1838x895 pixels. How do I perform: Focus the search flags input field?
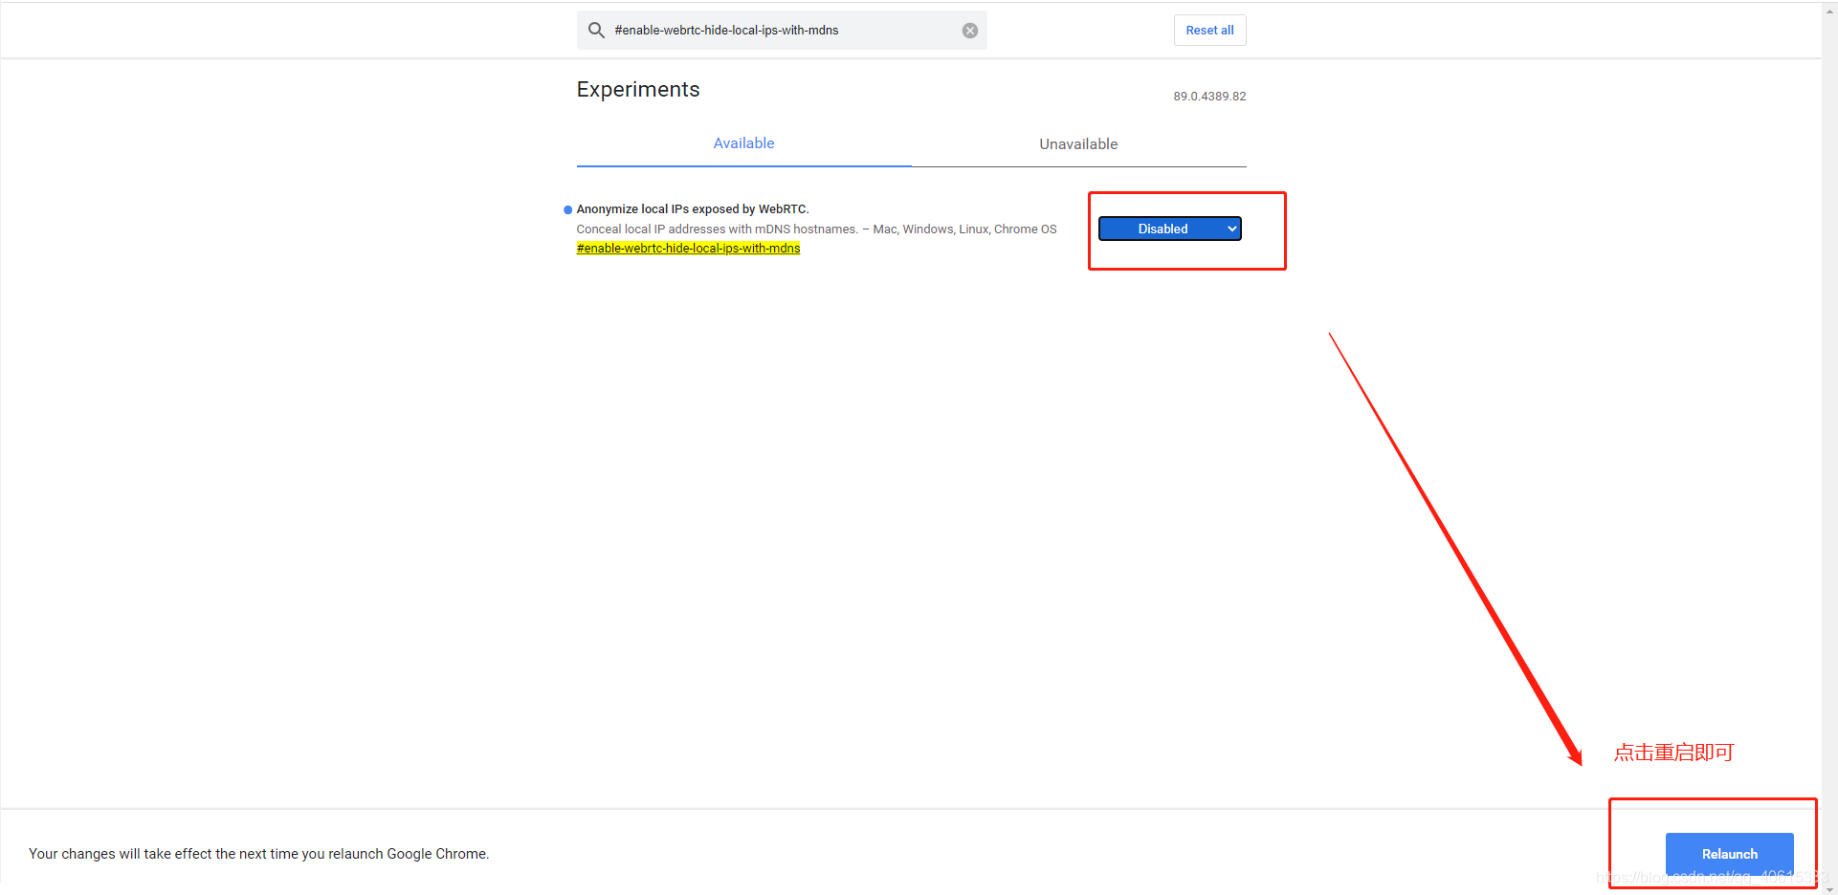pos(782,31)
